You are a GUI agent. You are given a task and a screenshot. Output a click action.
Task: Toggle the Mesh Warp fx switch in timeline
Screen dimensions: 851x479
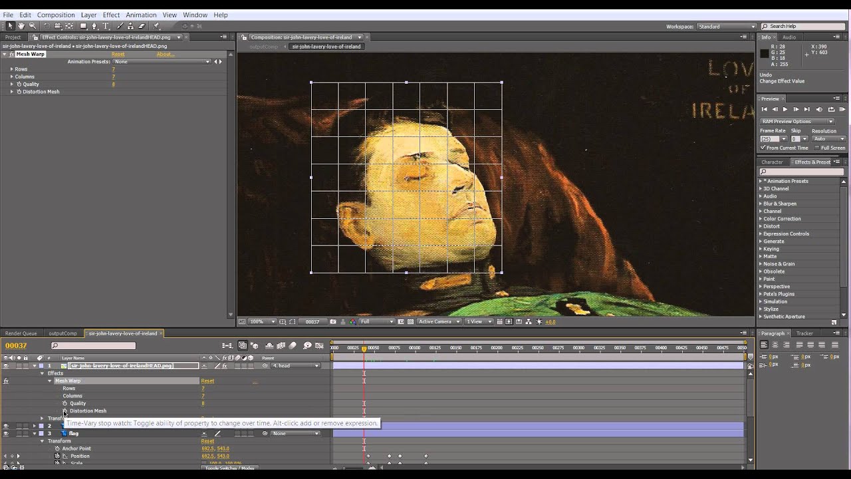coord(6,381)
